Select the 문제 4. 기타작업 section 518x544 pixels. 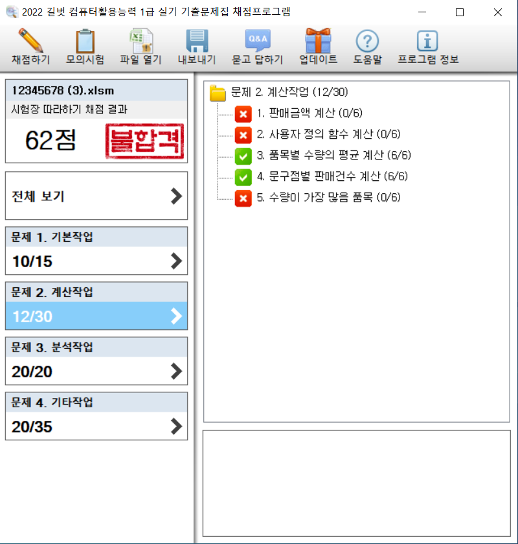click(x=96, y=416)
